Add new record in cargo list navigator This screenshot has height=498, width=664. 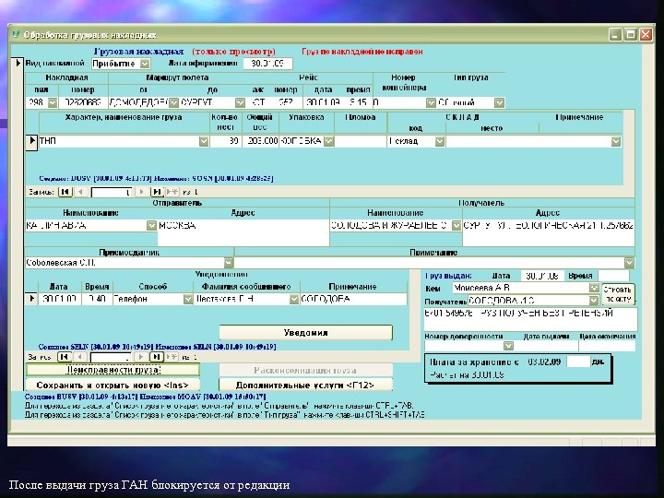tap(172, 192)
